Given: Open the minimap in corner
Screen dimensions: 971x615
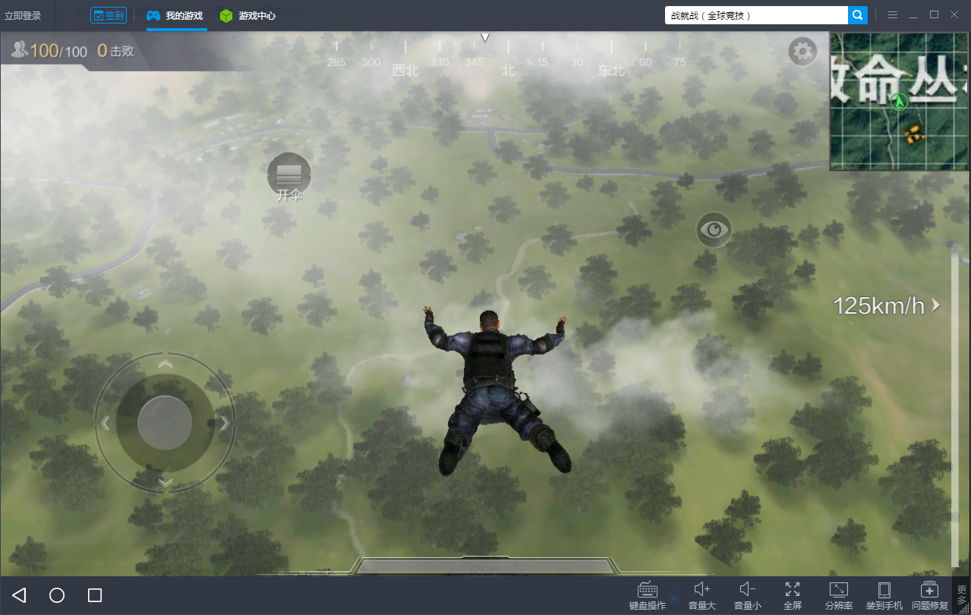Looking at the screenshot, I should click(899, 101).
